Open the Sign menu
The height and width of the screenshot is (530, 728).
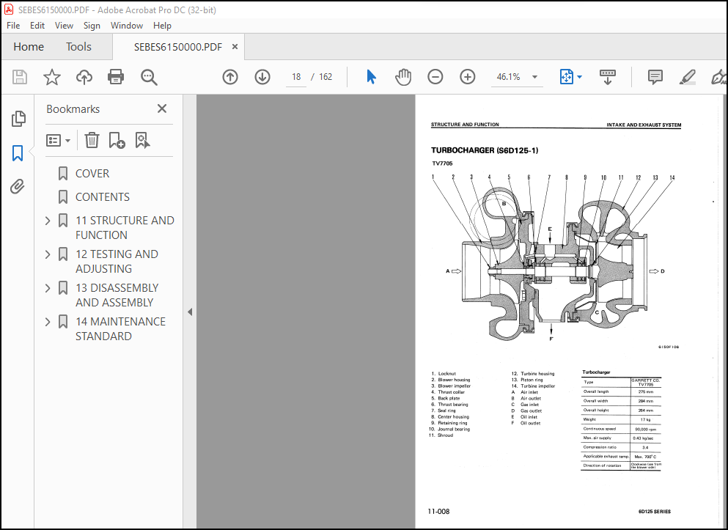pos(92,26)
